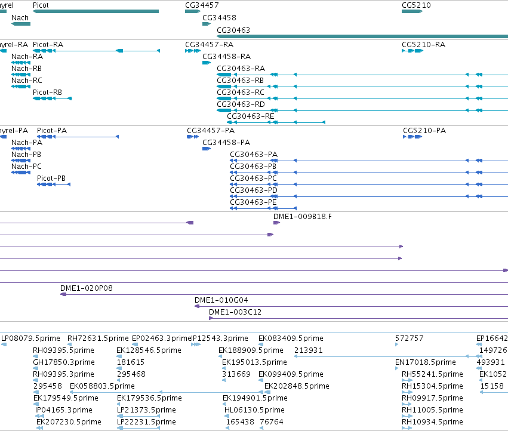Click the Nach gene feature

point(21,24)
